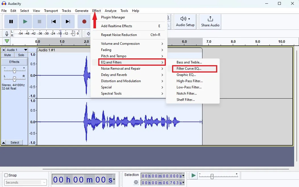
Task: Select Notch Filter effect
Action: pyautogui.click(x=193, y=93)
